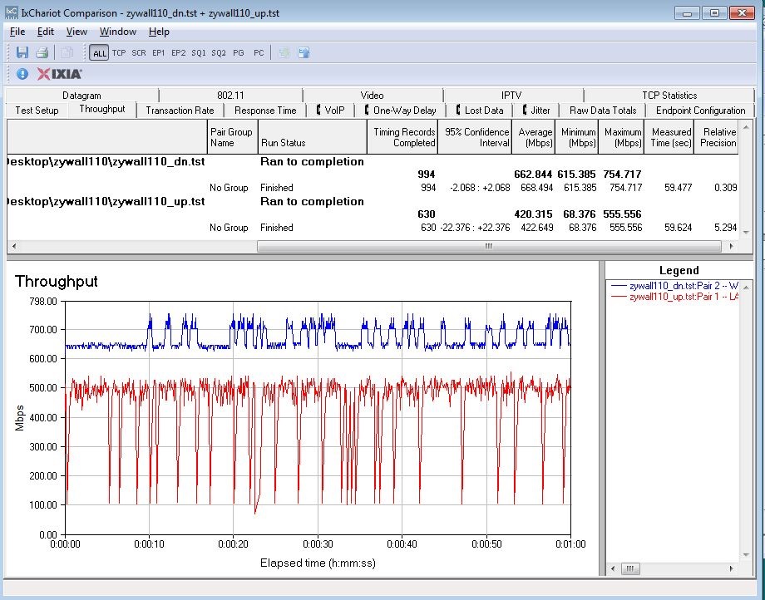
Task: Click the blue information icon
Action: [22, 74]
